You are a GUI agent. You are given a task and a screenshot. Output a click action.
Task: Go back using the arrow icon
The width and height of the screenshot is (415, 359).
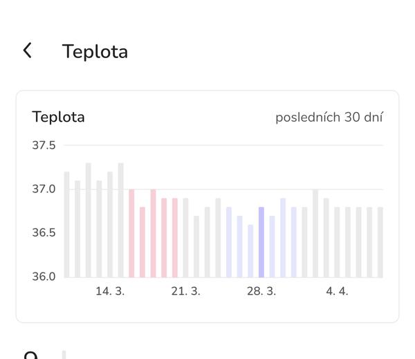27,50
